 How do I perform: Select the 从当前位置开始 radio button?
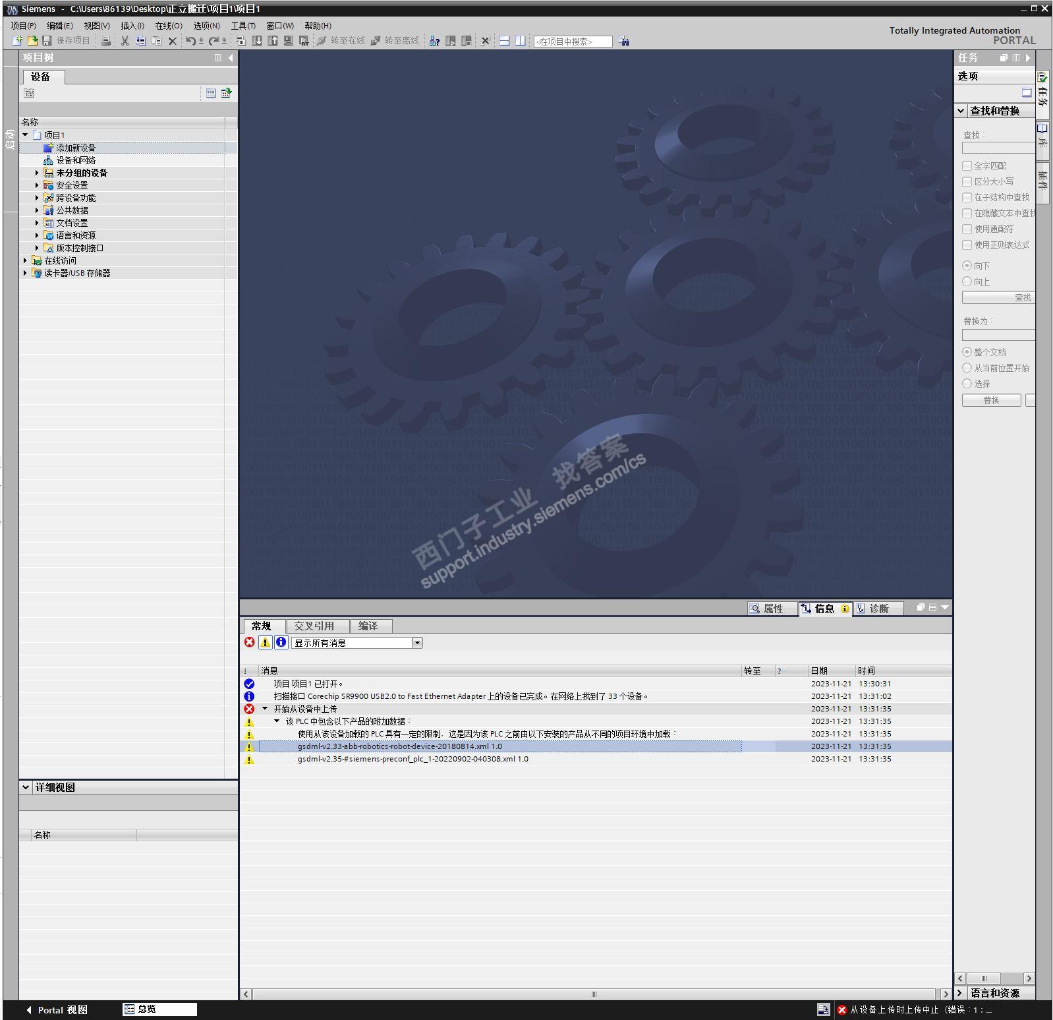coord(967,368)
